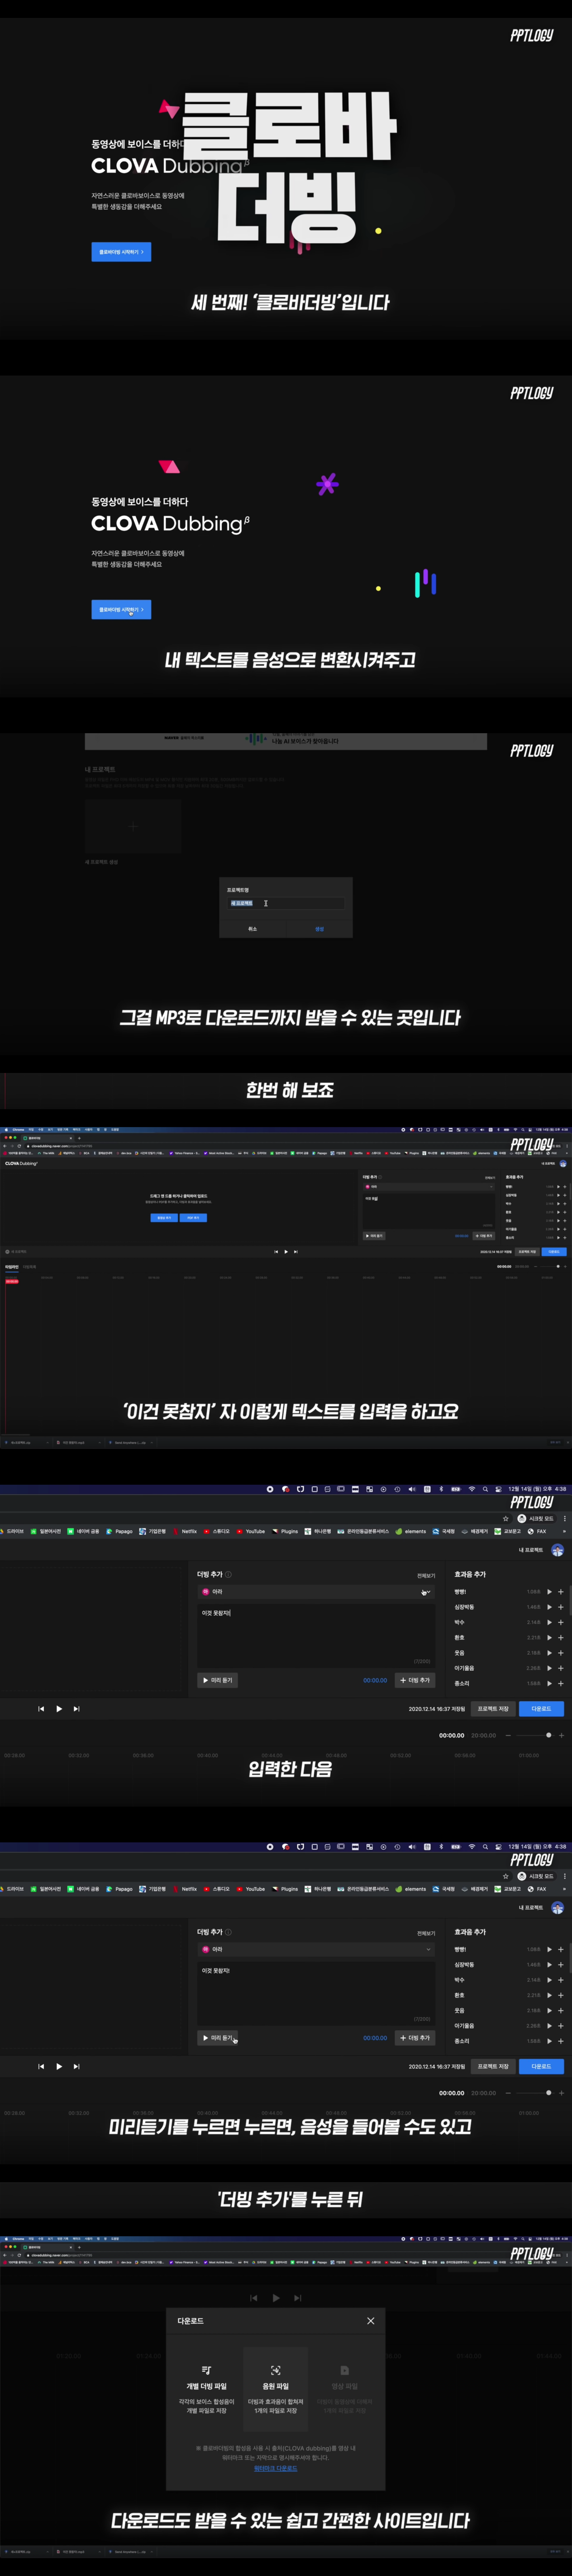Open FAX bookmark in '입력한 다음' frame
Screen dimensions: 572x2576
(x=537, y=1531)
